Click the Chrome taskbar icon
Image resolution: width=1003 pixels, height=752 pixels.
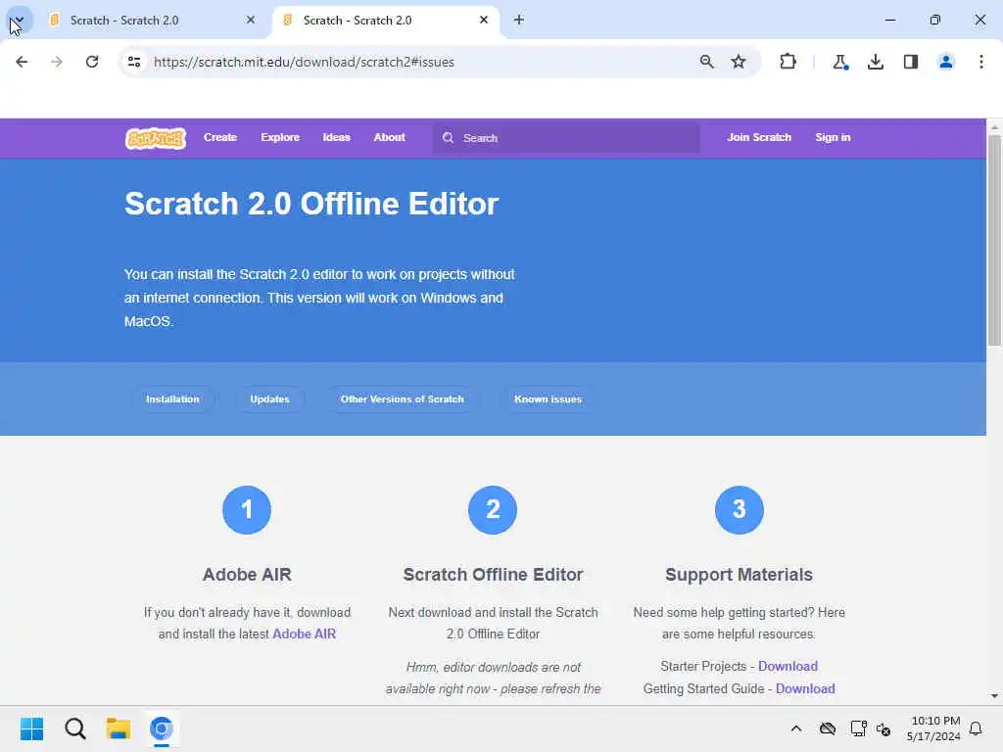click(162, 728)
